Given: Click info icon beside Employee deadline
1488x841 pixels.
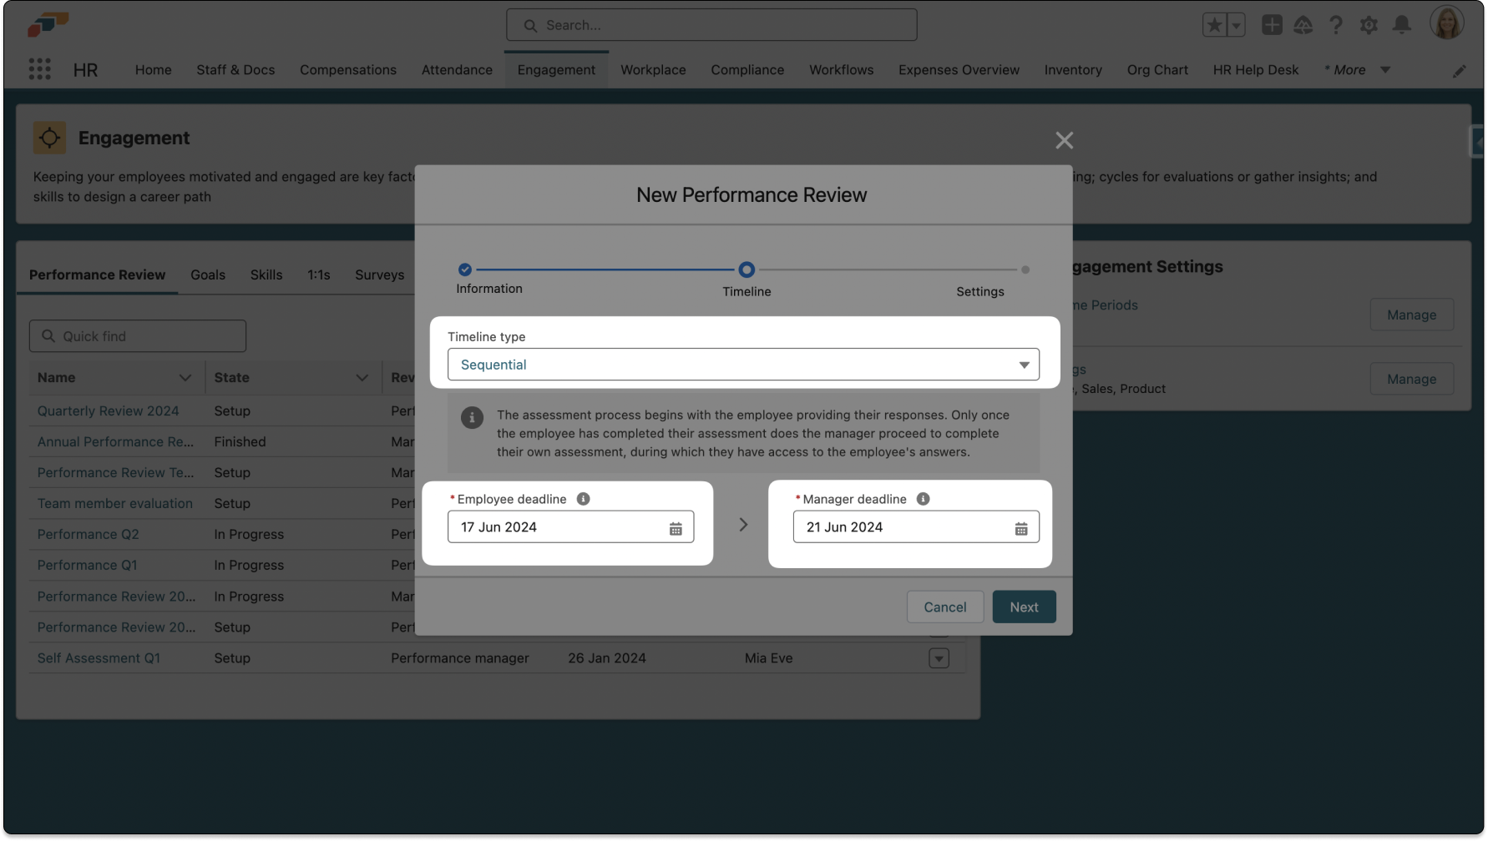Looking at the screenshot, I should (x=583, y=499).
